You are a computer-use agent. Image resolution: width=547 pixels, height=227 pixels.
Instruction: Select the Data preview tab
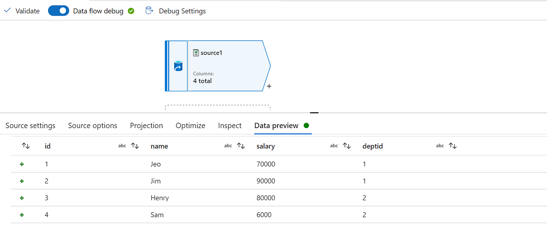tap(276, 126)
